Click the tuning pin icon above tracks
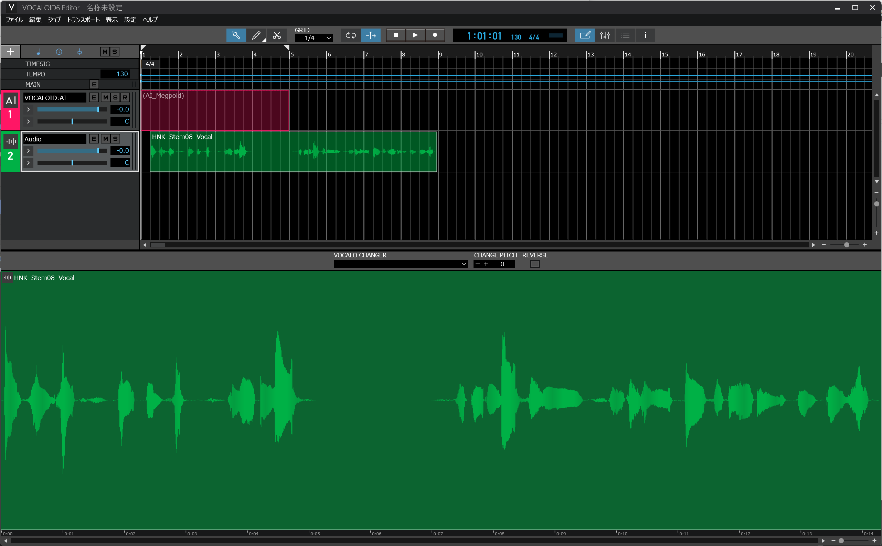 (79, 52)
